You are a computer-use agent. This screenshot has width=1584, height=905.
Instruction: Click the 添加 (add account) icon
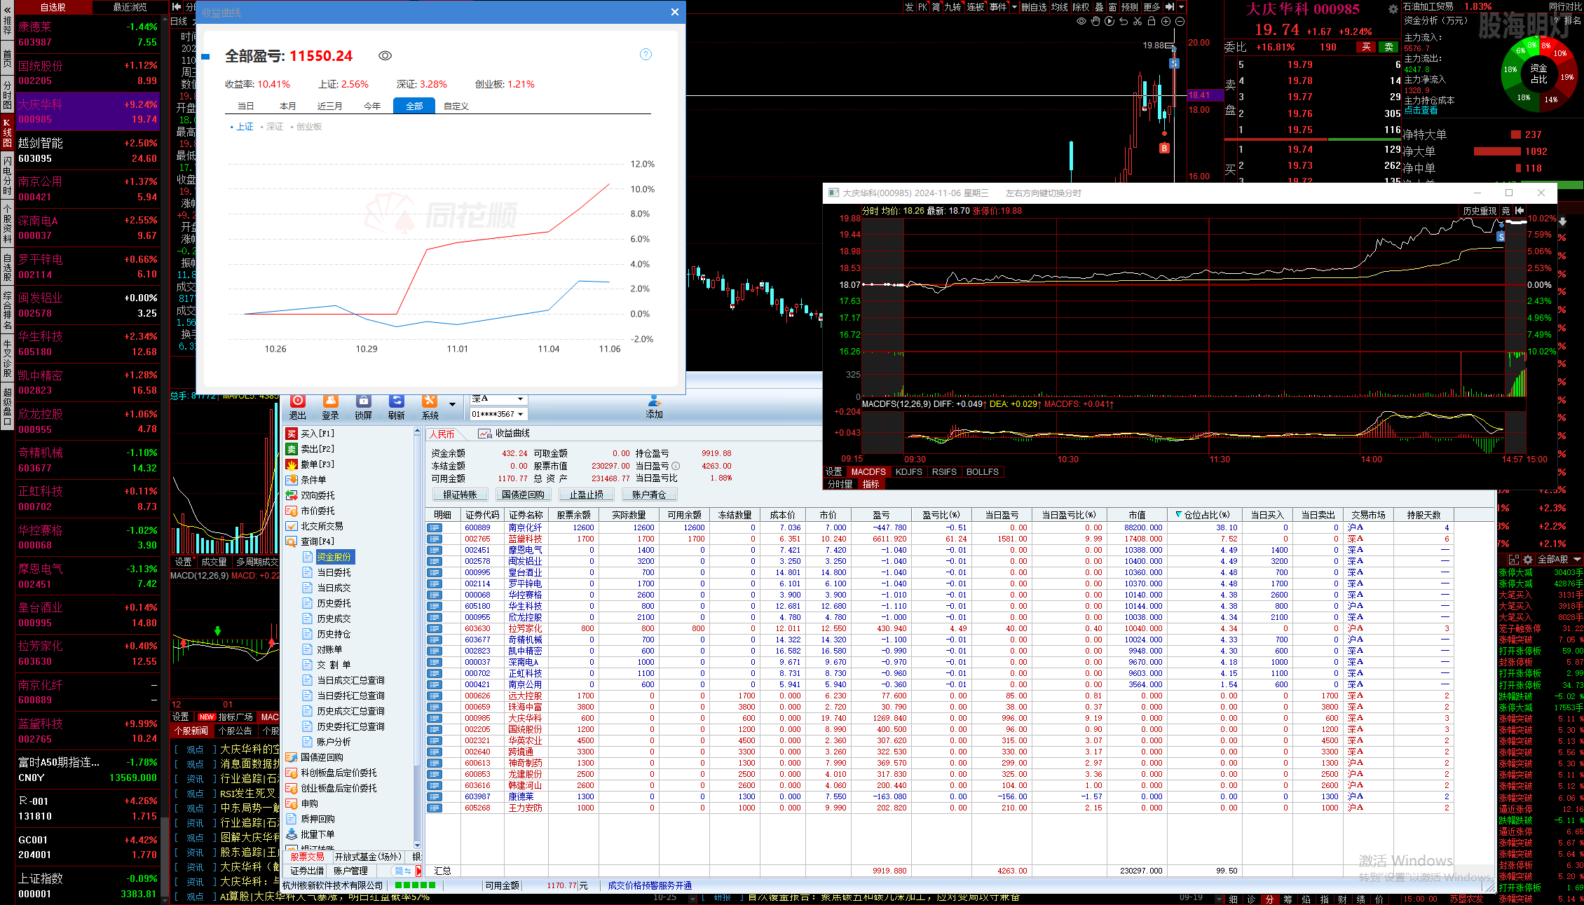[655, 401]
